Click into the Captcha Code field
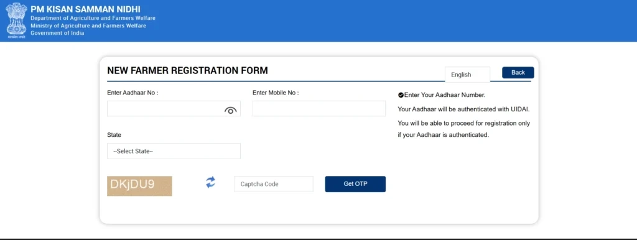 point(274,184)
